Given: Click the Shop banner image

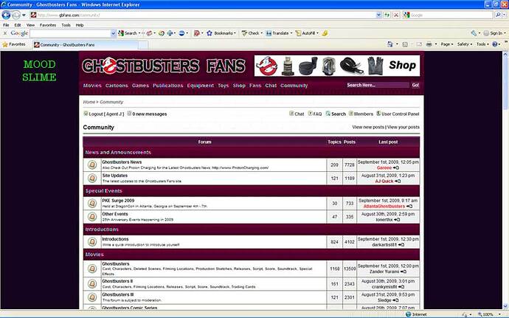Looking at the screenshot, I should 337,66.
